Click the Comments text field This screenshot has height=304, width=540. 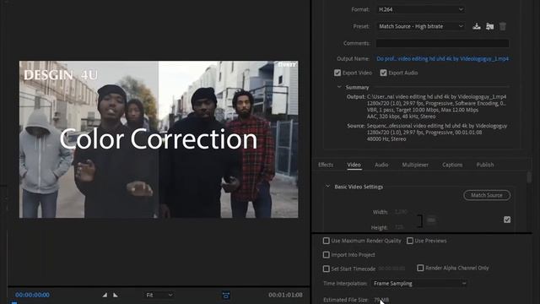pos(442,43)
